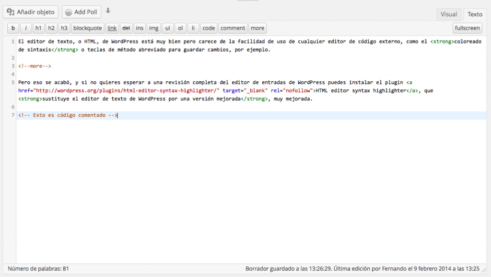Insert an HTML comment with the comment button
The width and height of the screenshot is (491, 277).
pyautogui.click(x=233, y=28)
